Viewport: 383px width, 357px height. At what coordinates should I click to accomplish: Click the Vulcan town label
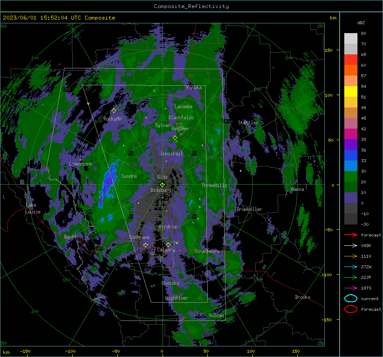point(216,315)
